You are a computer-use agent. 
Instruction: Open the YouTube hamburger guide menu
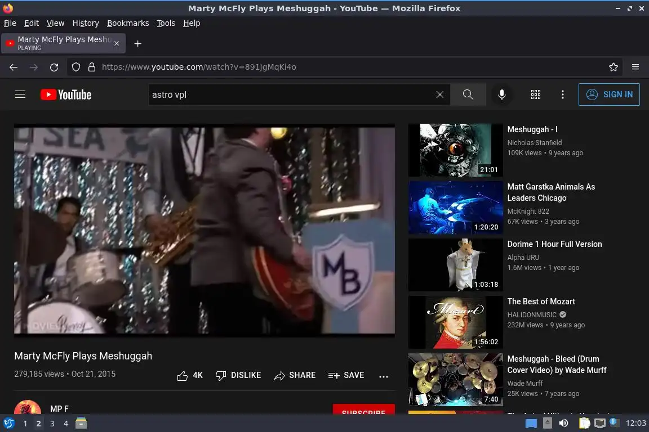coord(20,94)
